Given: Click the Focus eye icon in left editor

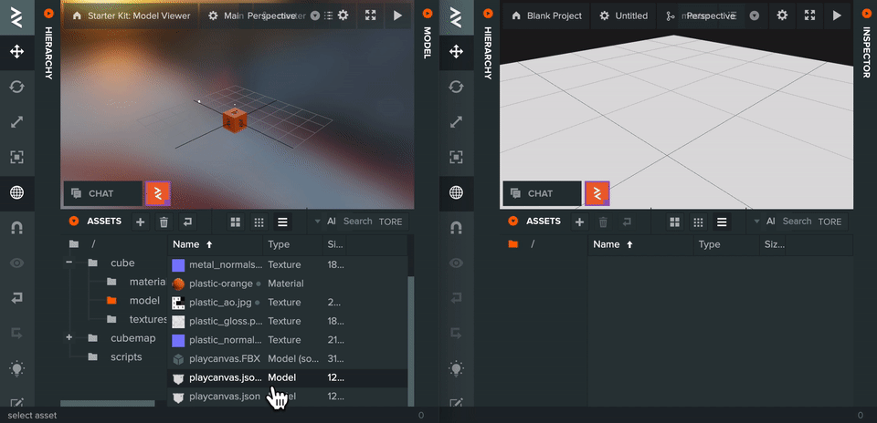Looking at the screenshot, I should click(x=16, y=263).
